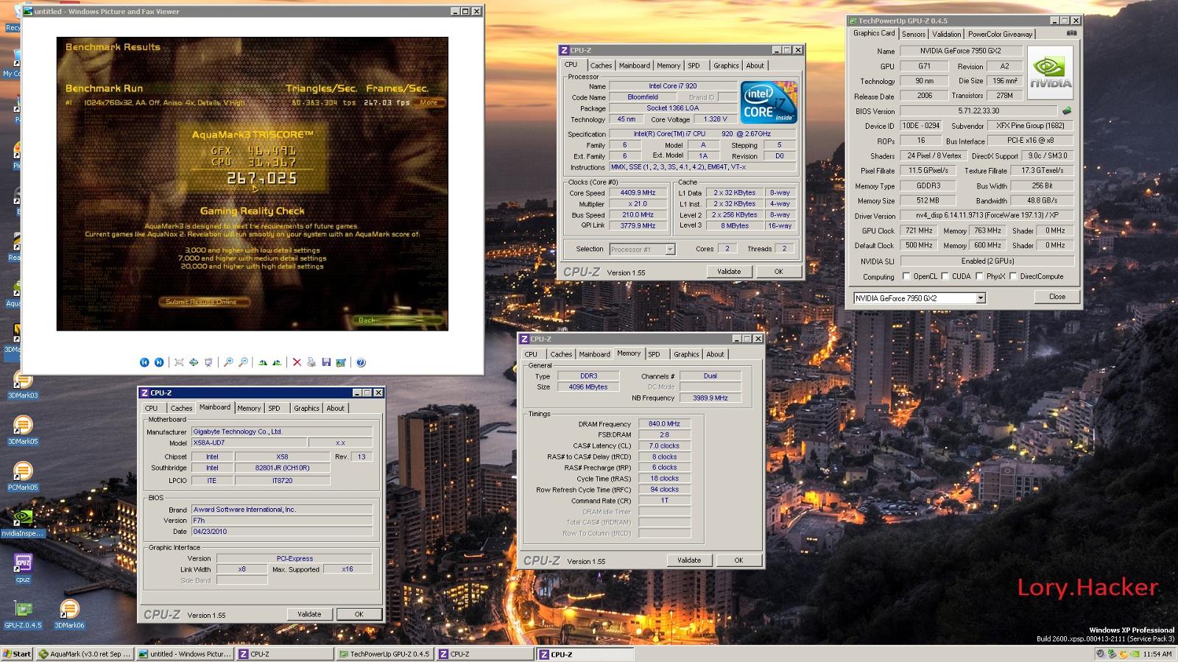Open Mainboard tab in CPU-Z memory window

tap(594, 354)
